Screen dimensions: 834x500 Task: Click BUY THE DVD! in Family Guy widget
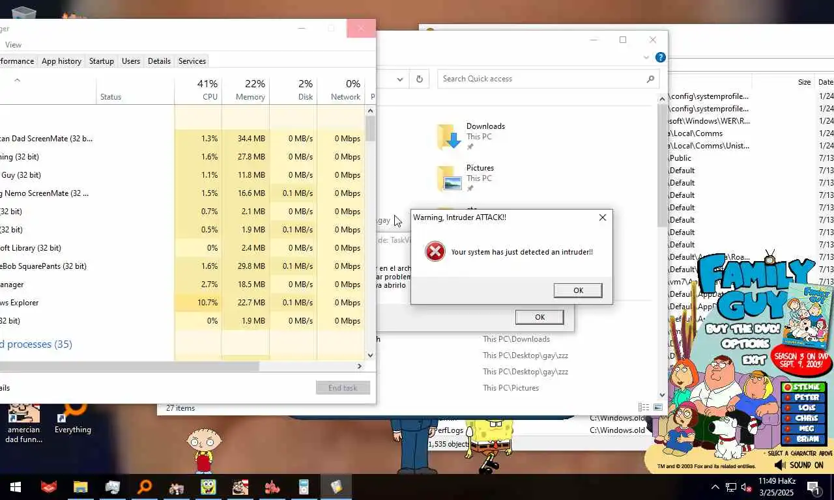click(x=742, y=329)
